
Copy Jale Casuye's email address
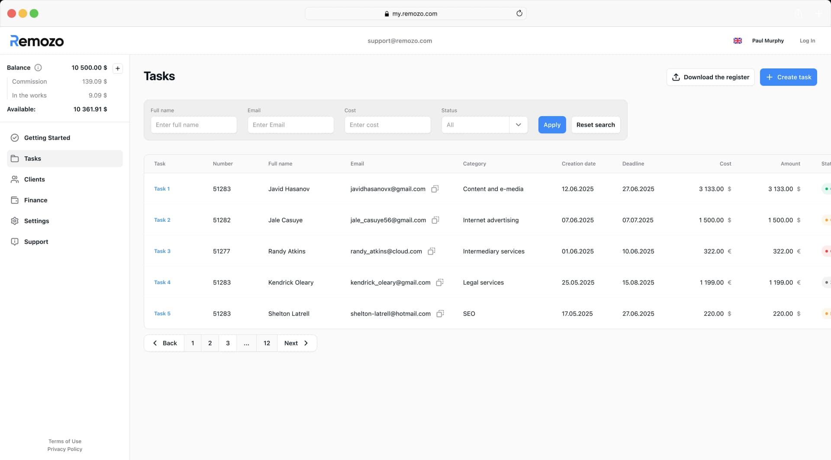coord(435,220)
